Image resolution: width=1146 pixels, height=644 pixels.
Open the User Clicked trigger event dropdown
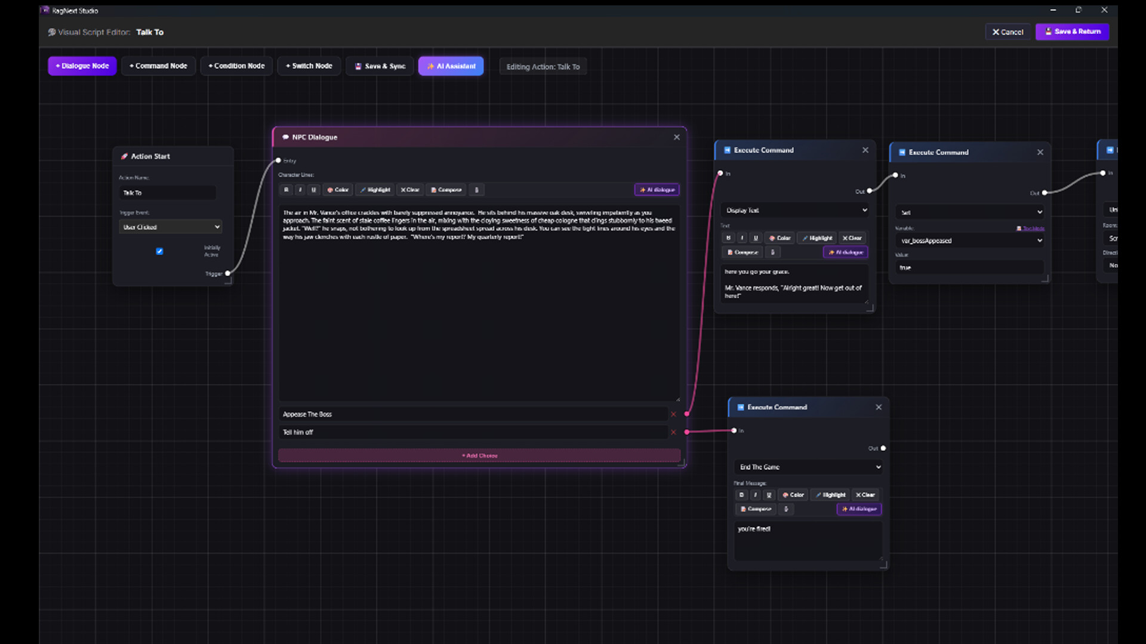tap(171, 227)
